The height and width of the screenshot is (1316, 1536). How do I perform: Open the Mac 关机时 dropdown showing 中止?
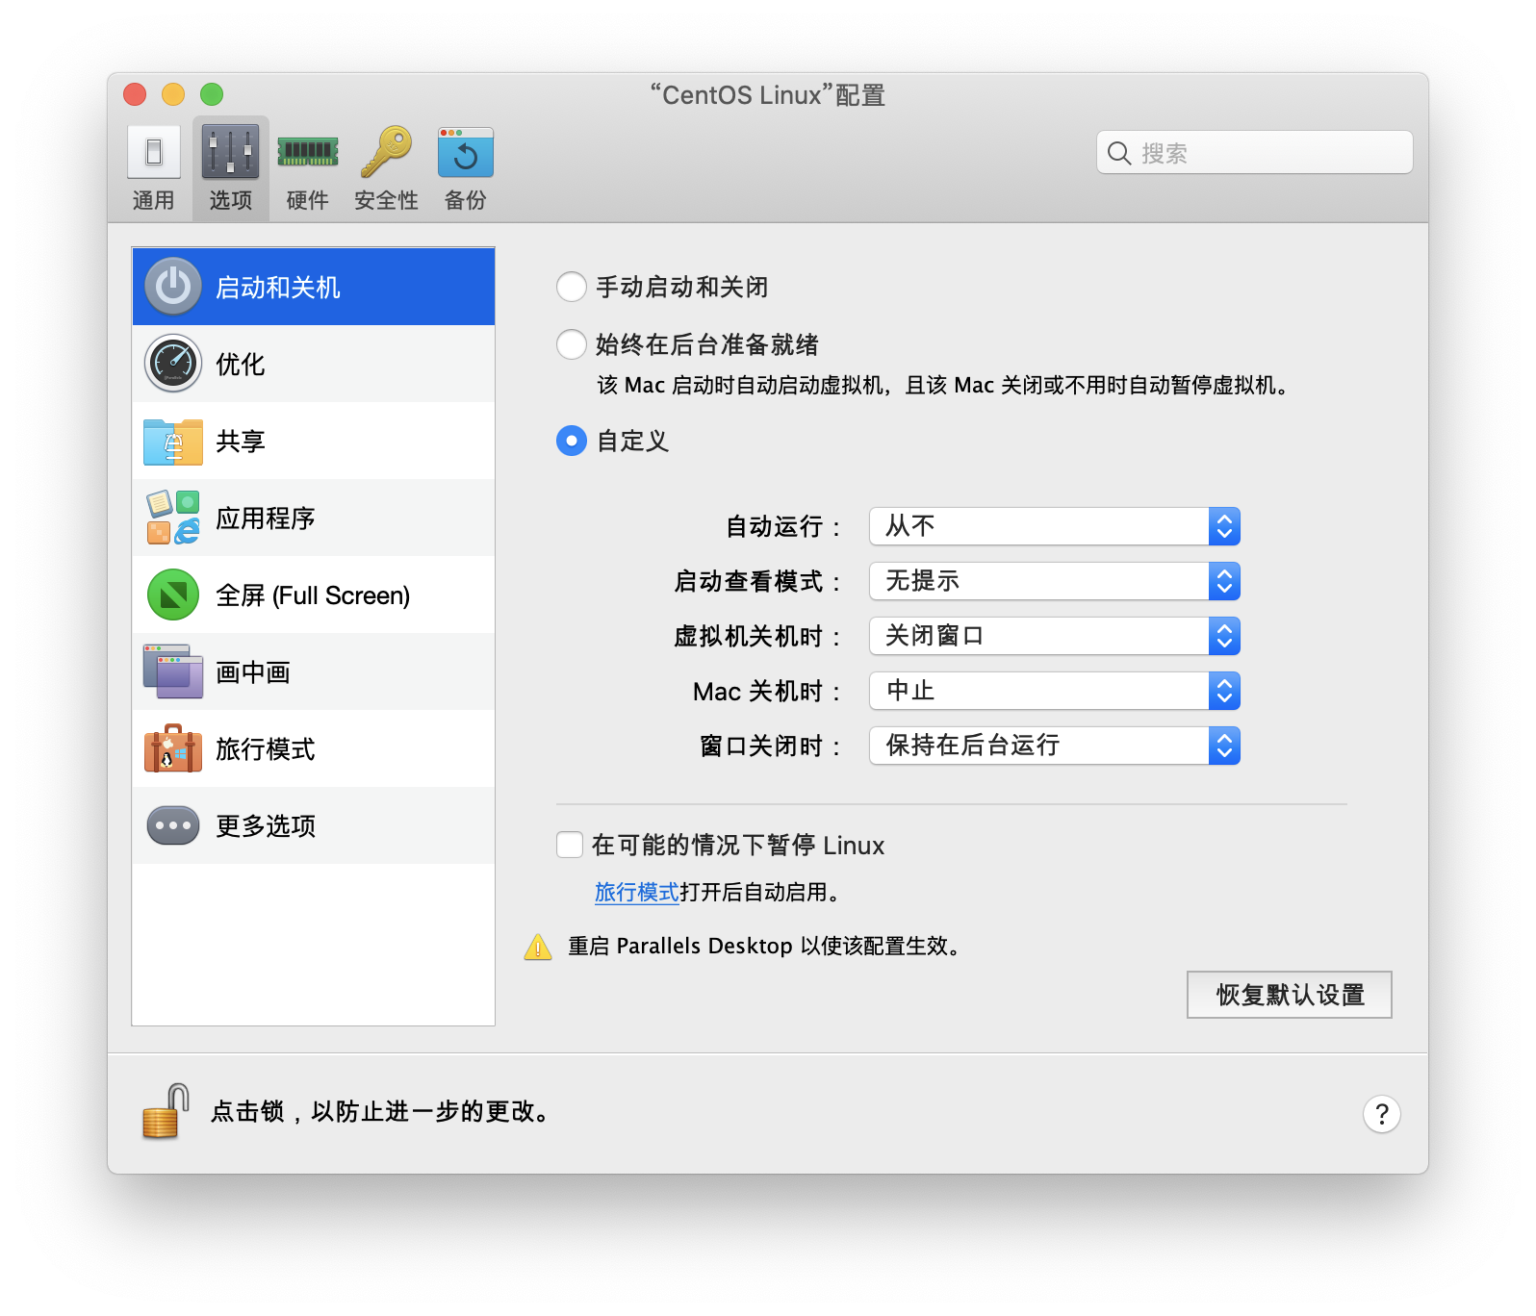pyautogui.click(x=1055, y=691)
